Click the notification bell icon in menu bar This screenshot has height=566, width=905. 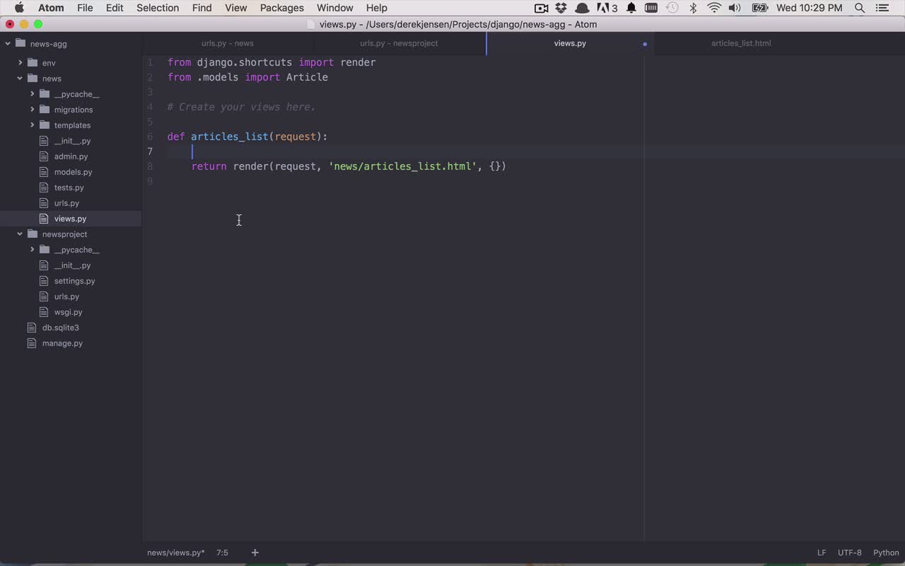click(x=631, y=8)
